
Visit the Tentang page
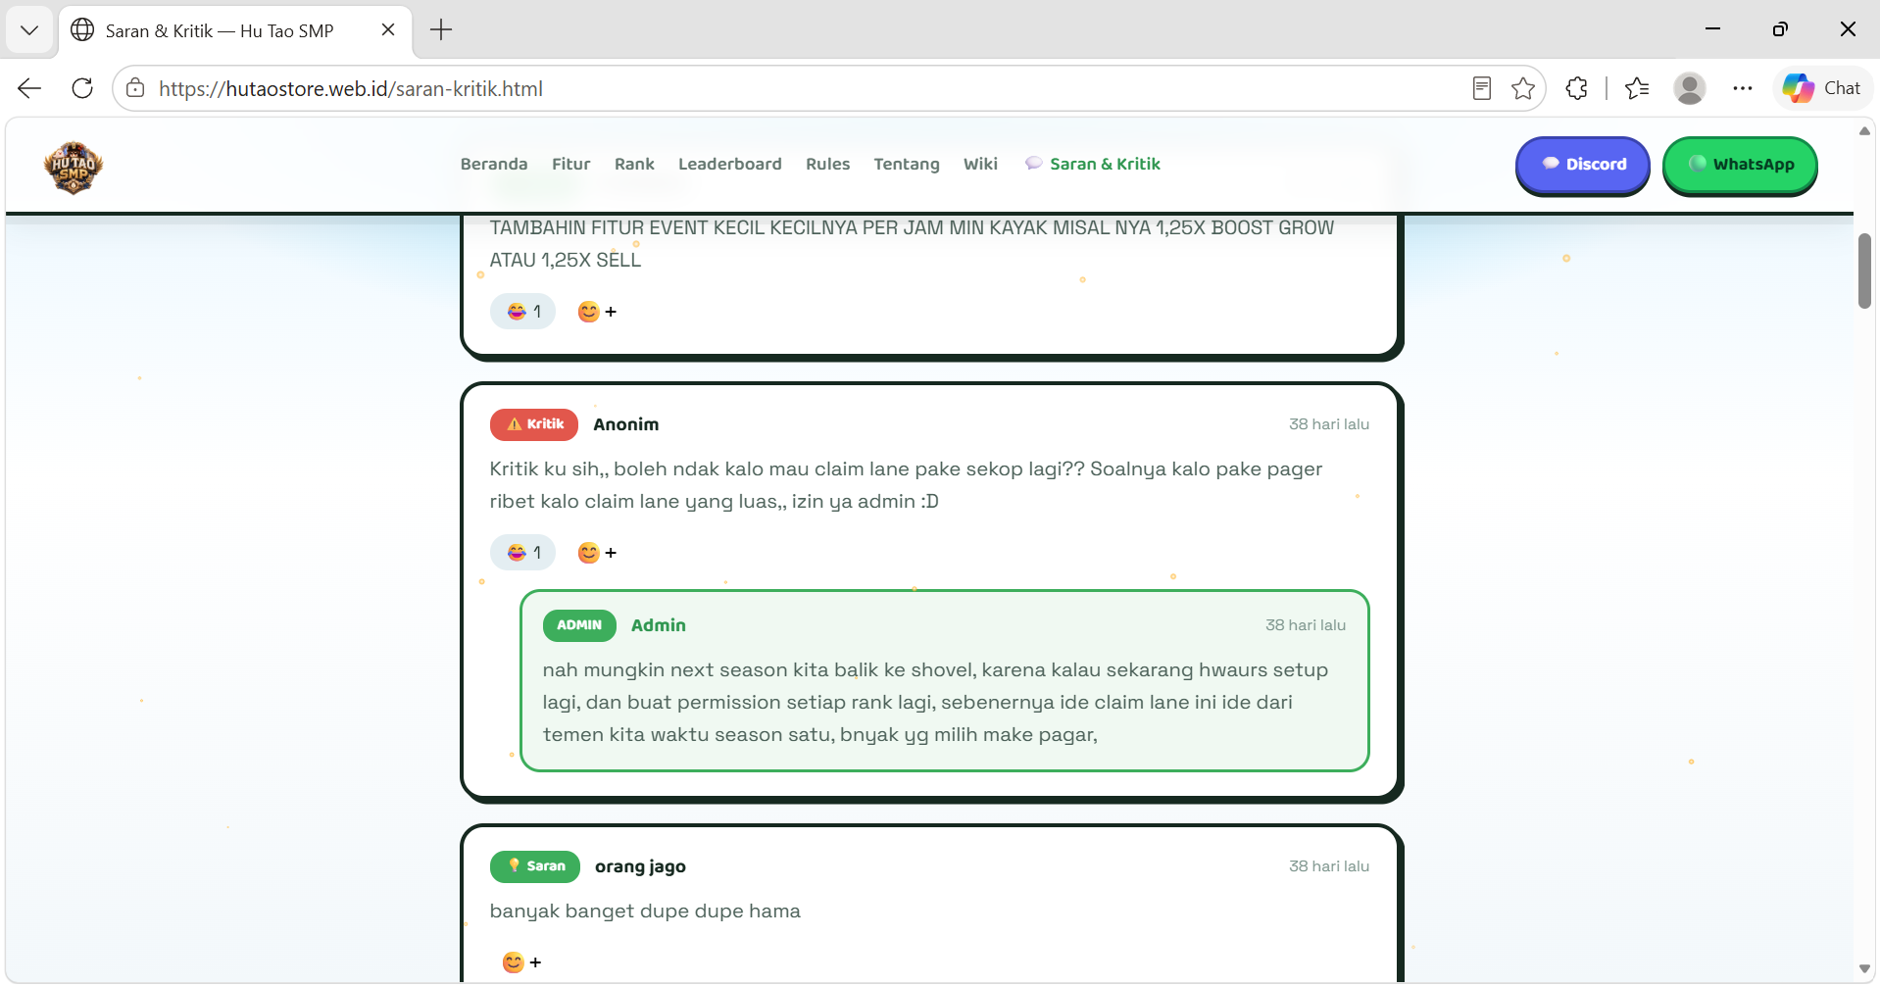907,165
